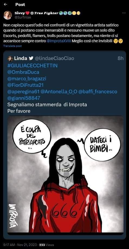The height and width of the screenshot is (249, 129).
Task: Click Translate post
Action: 12,46
